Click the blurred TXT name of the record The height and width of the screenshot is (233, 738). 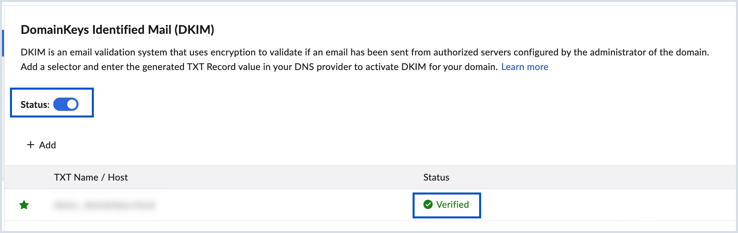[105, 205]
